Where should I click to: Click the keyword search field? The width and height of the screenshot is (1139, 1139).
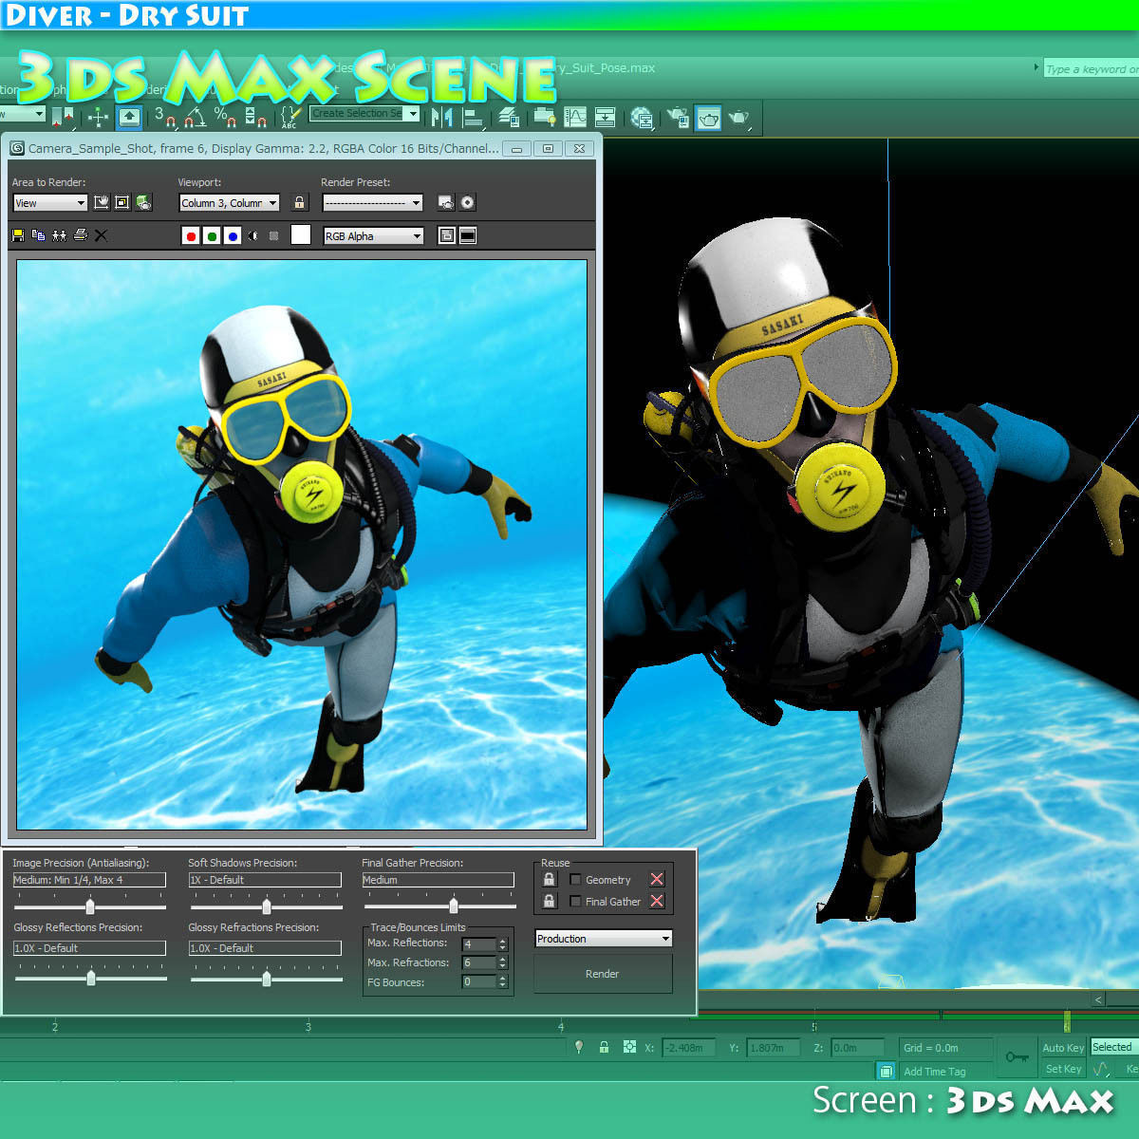click(x=1091, y=68)
